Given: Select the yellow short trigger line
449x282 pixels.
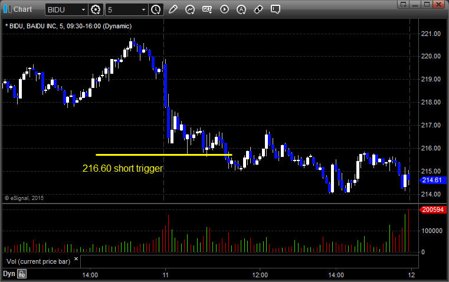Looking at the screenshot, I should [164, 155].
